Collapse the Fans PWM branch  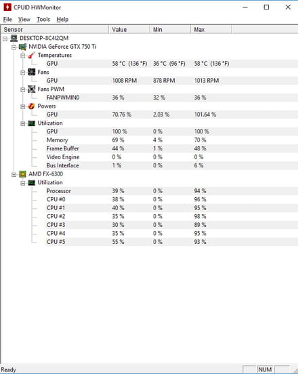(23, 89)
